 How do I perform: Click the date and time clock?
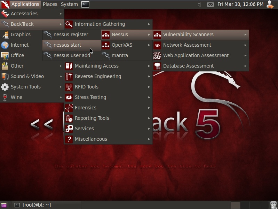coord(240,4)
